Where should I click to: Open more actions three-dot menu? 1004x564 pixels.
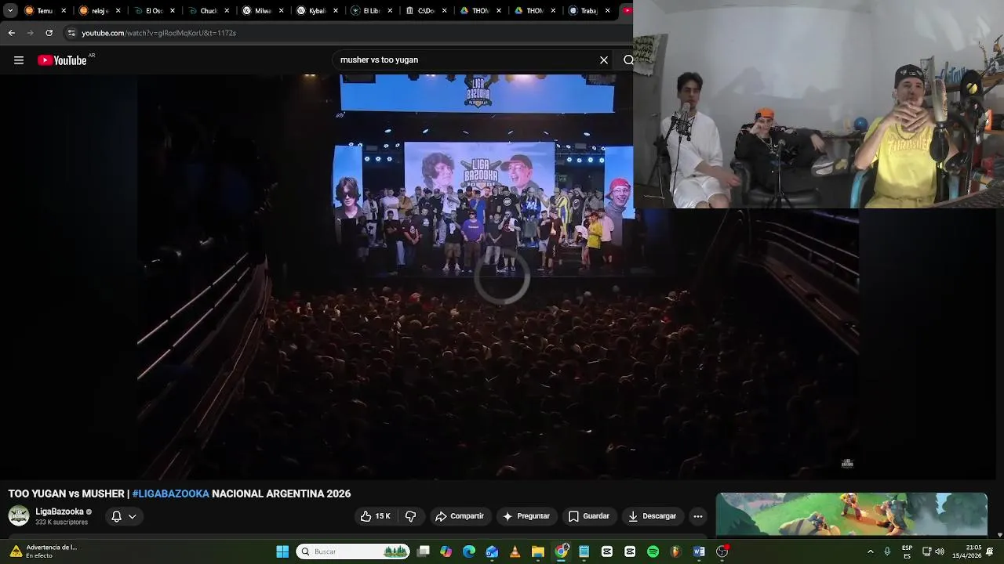pyautogui.click(x=698, y=516)
